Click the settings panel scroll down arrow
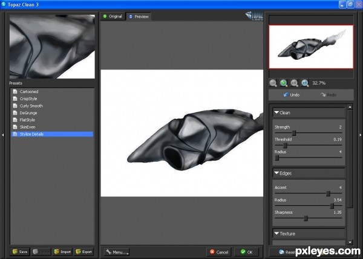 coord(350,242)
